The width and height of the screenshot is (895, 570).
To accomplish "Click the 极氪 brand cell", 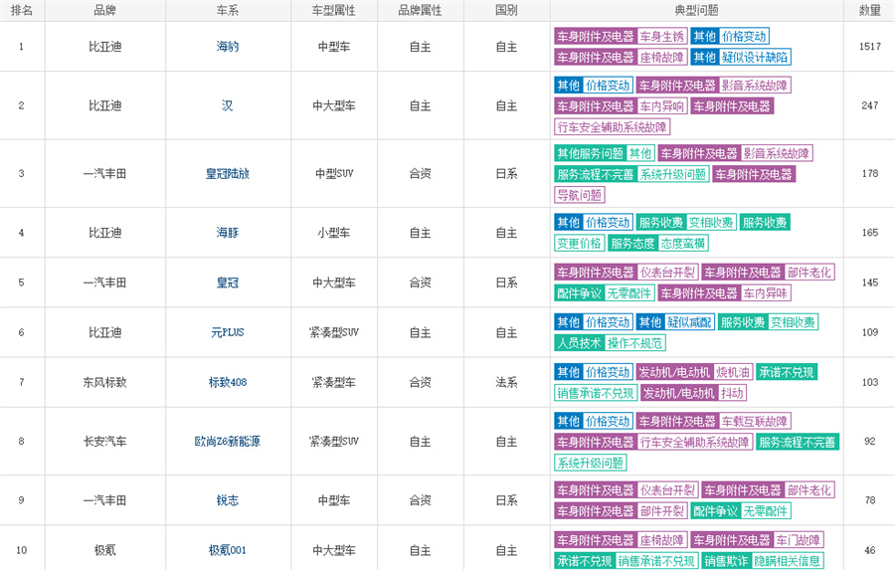I will point(105,550).
